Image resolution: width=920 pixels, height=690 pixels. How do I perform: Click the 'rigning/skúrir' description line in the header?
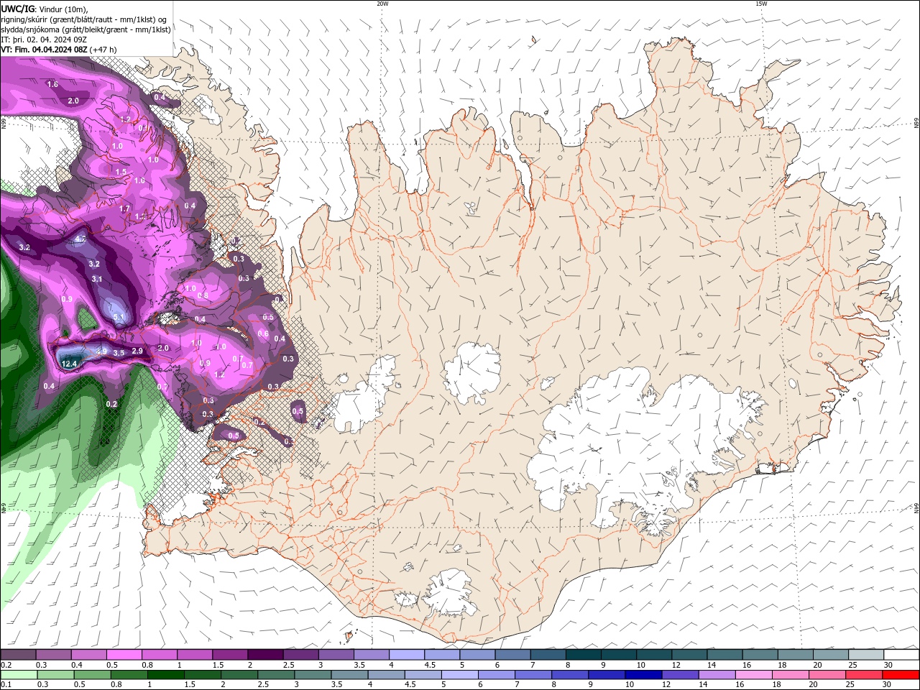click(84, 19)
